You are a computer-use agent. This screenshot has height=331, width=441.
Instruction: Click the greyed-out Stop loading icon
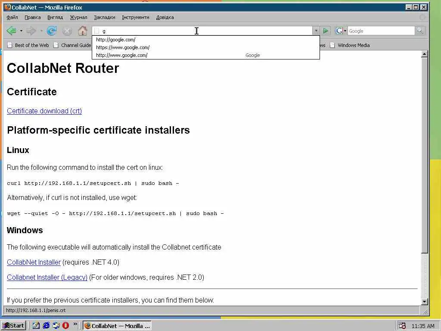[67, 31]
